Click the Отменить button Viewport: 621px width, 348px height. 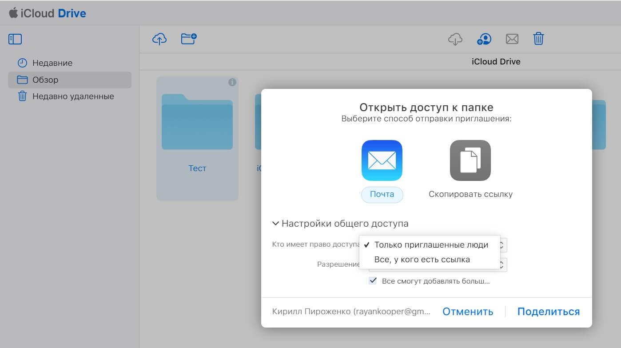[x=468, y=312]
